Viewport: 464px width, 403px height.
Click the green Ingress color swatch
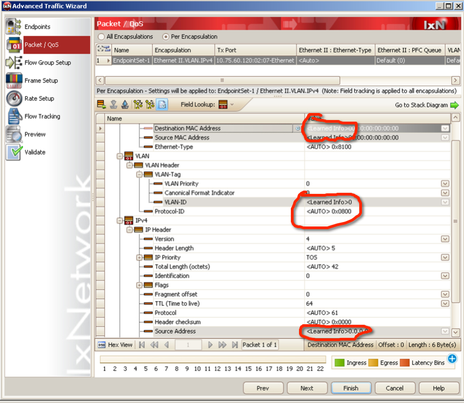(339, 363)
